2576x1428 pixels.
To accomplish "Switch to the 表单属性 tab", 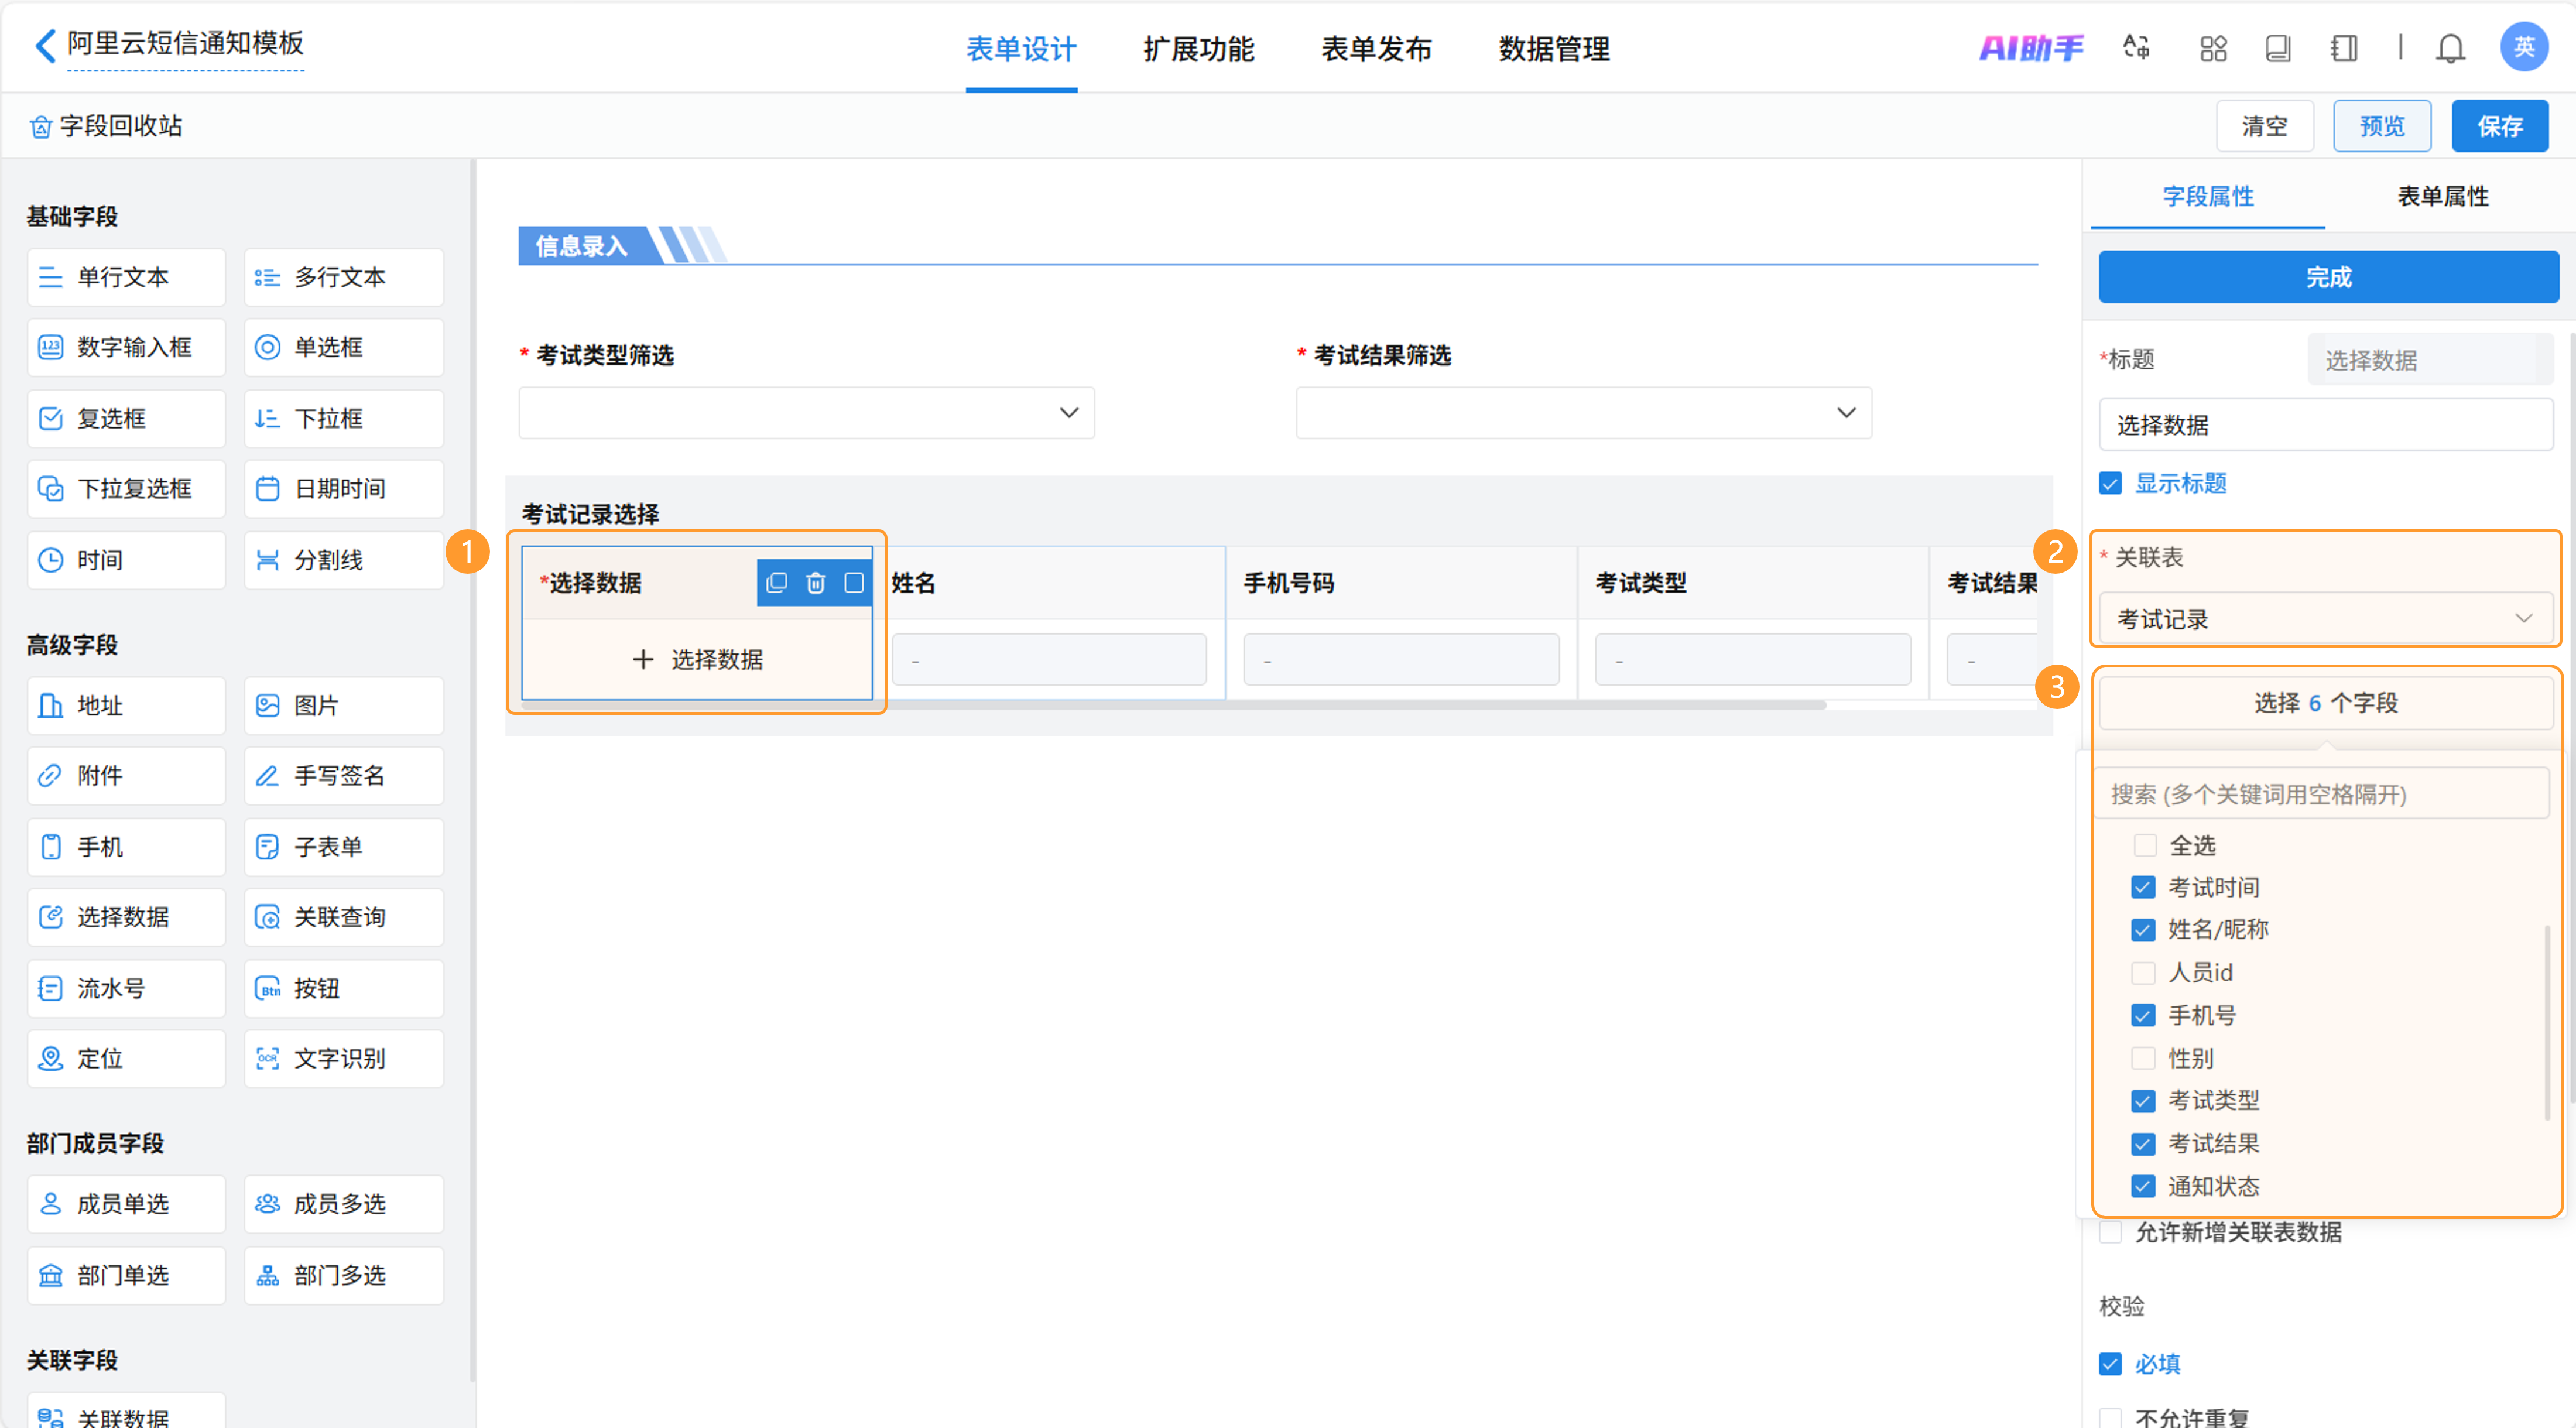I will 2442,196.
